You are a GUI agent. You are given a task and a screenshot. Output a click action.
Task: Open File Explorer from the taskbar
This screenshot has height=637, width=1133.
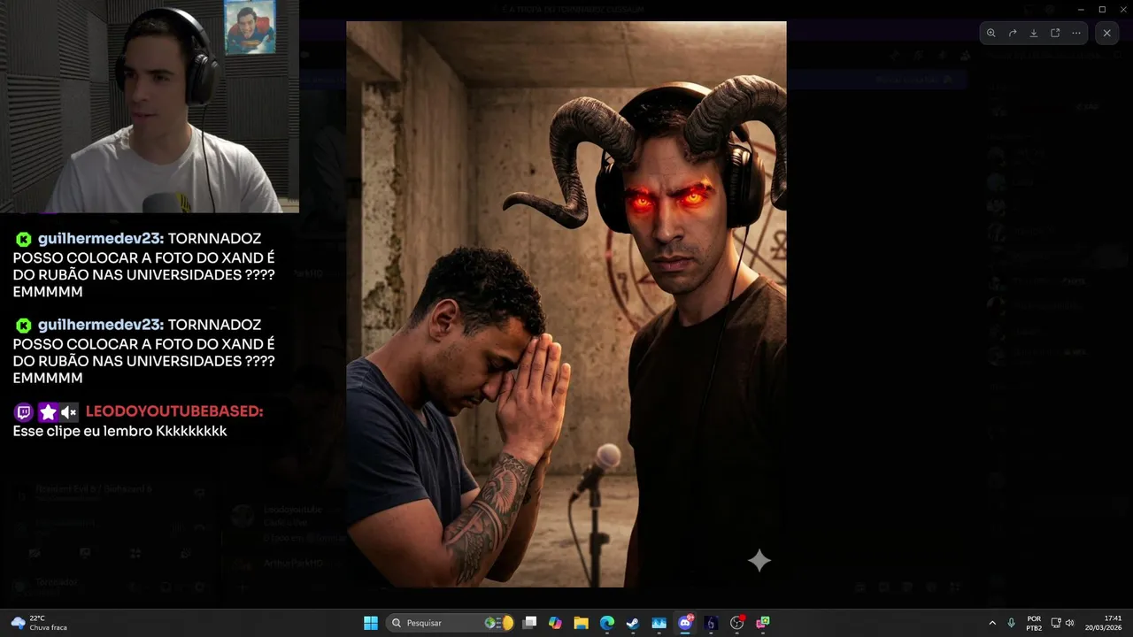pos(581,623)
